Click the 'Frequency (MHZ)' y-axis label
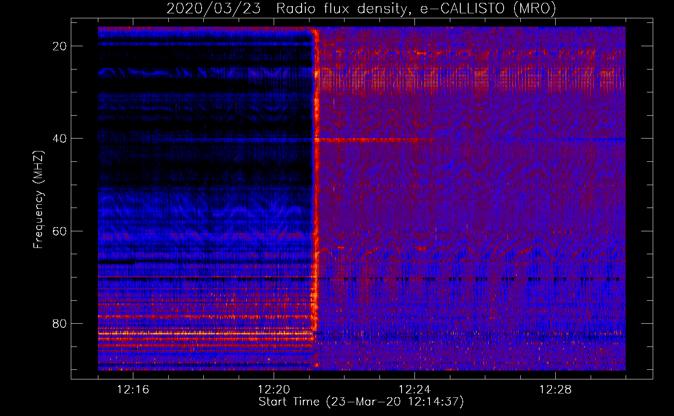The height and width of the screenshot is (416, 674). [38, 200]
